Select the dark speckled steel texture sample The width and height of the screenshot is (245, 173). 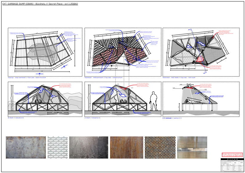click(x=89, y=147)
